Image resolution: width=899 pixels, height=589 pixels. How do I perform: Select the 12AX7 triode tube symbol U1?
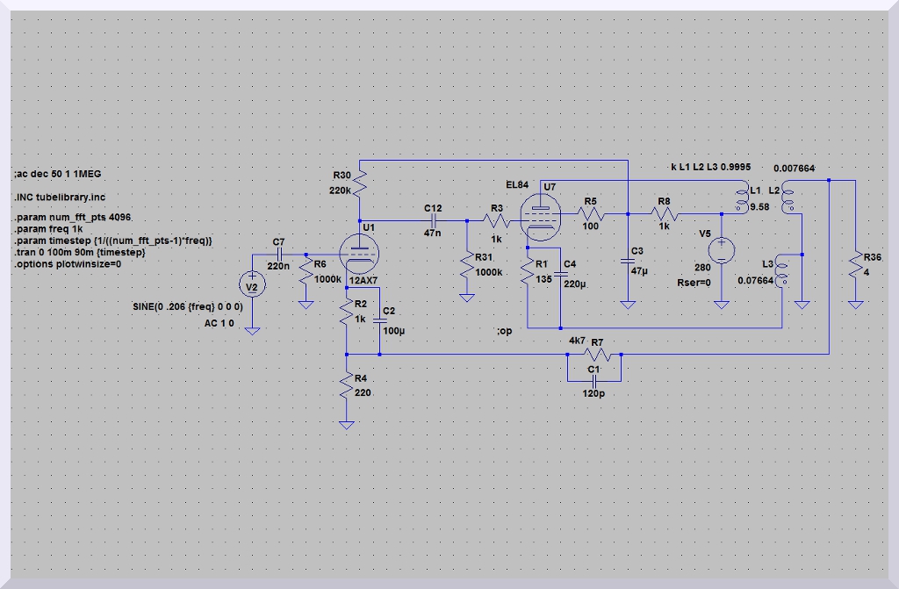pos(361,254)
